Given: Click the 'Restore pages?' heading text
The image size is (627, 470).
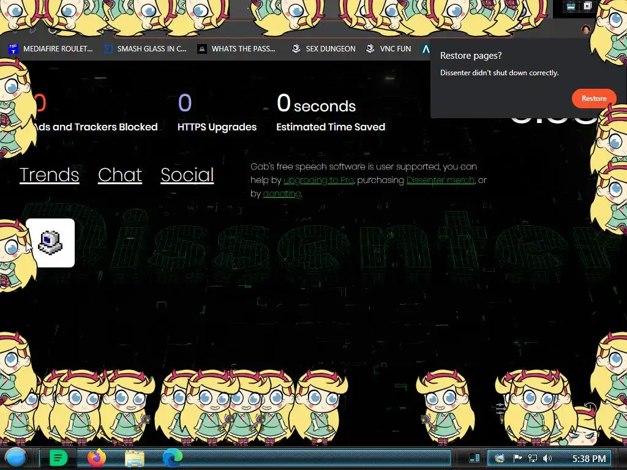Looking at the screenshot, I should [x=471, y=56].
